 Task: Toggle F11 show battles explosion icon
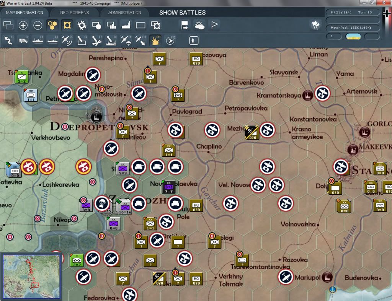[155, 41]
